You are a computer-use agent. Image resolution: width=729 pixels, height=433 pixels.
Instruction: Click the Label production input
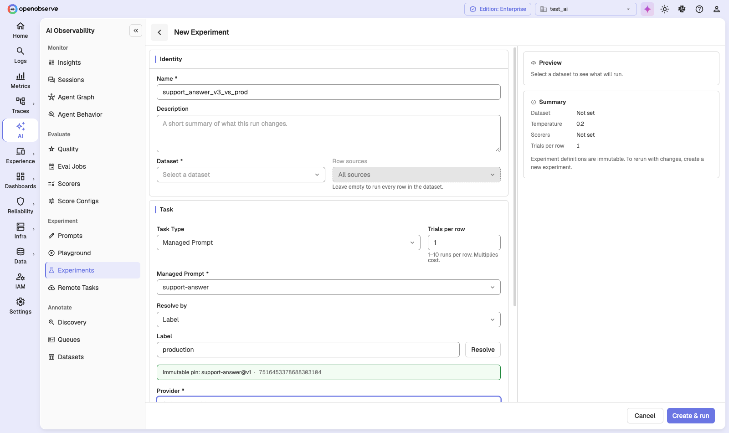pyautogui.click(x=308, y=350)
